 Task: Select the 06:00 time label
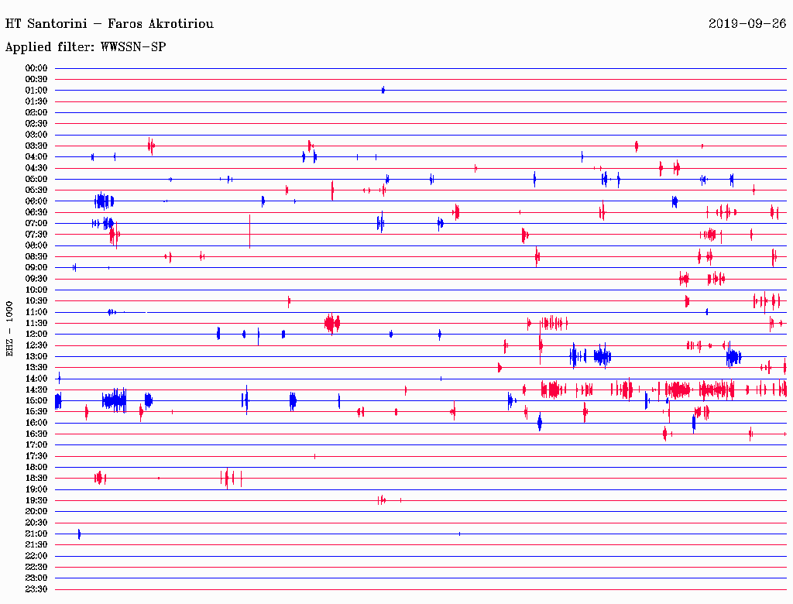(36, 201)
